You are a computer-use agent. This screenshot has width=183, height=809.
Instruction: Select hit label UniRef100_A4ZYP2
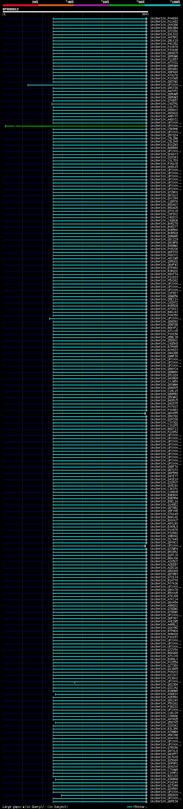click(x=164, y=91)
